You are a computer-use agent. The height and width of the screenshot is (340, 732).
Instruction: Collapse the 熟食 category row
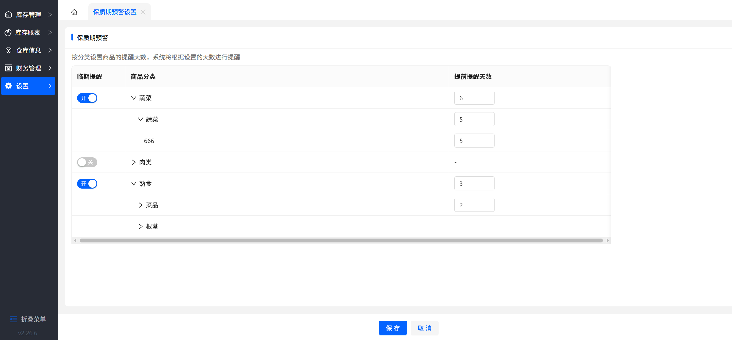134,184
